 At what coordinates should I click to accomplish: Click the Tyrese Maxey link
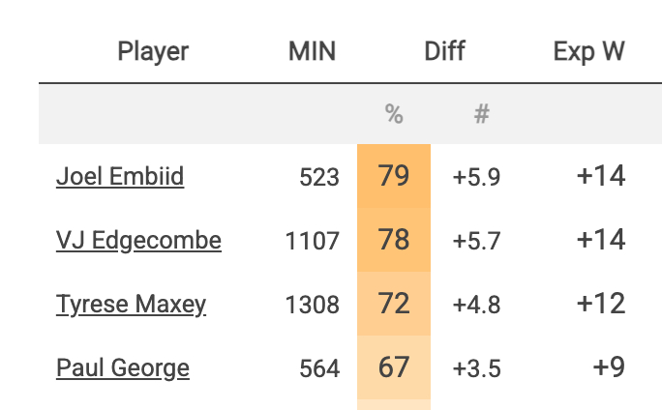click(131, 305)
